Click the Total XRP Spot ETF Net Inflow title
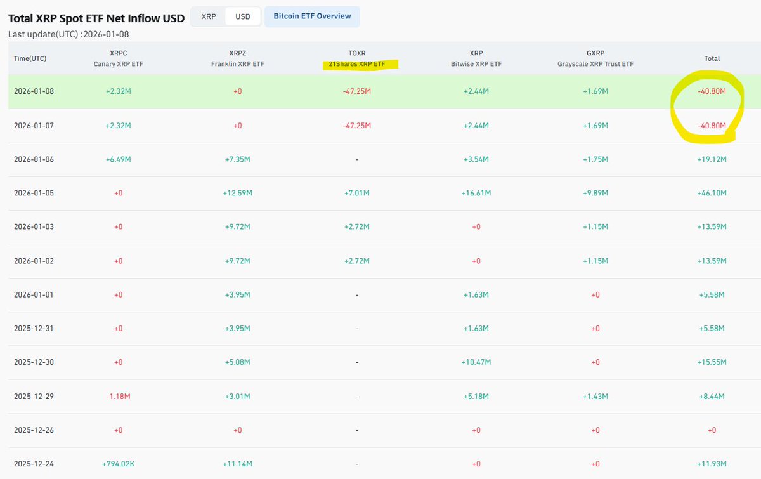 [96, 18]
